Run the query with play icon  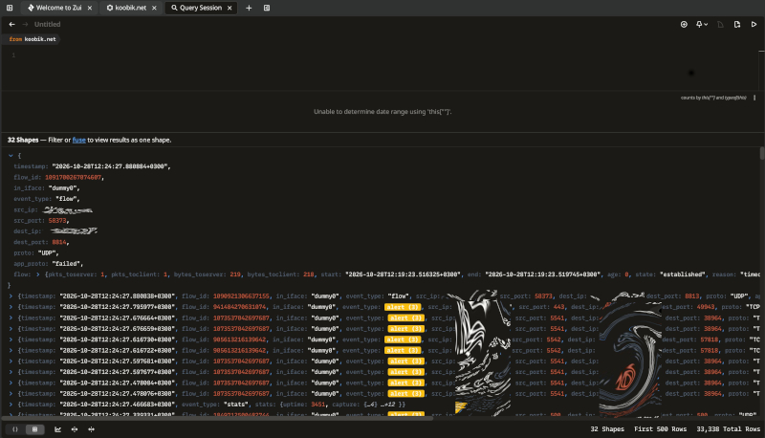pyautogui.click(x=754, y=25)
